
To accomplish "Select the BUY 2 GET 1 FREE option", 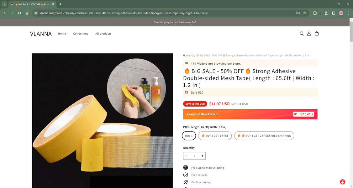I will point(215,136).
